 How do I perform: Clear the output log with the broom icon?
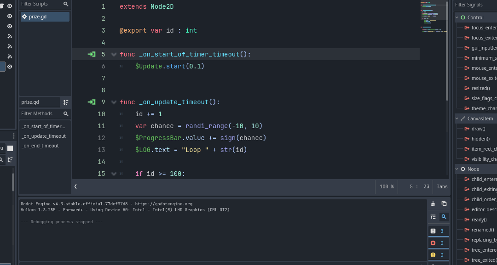[433, 203]
